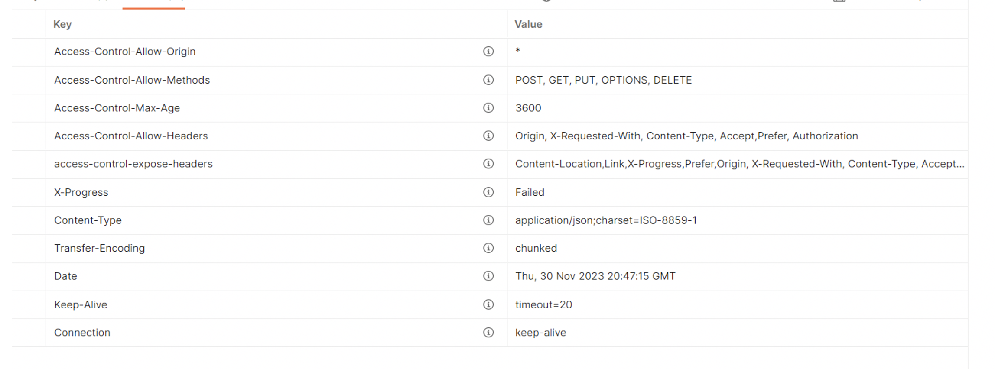Click the POST, GET, PUT methods value
The width and height of the screenshot is (995, 369).
pyautogui.click(x=603, y=80)
